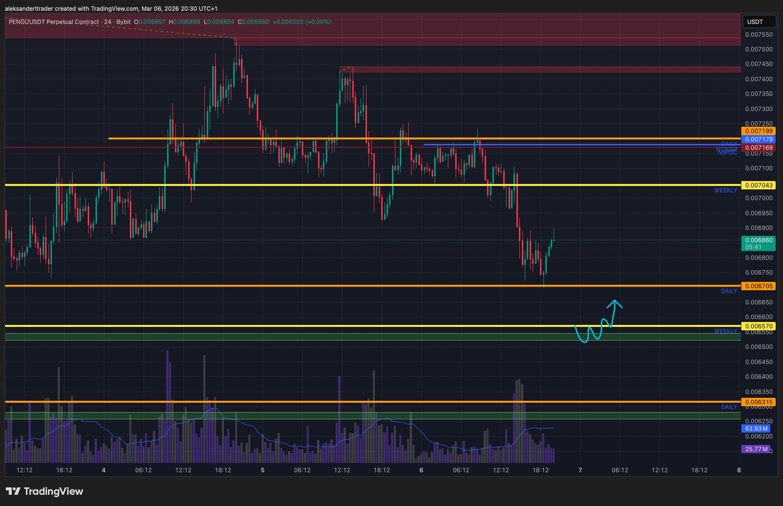Click date label 5 on the time axis

pyautogui.click(x=263, y=470)
